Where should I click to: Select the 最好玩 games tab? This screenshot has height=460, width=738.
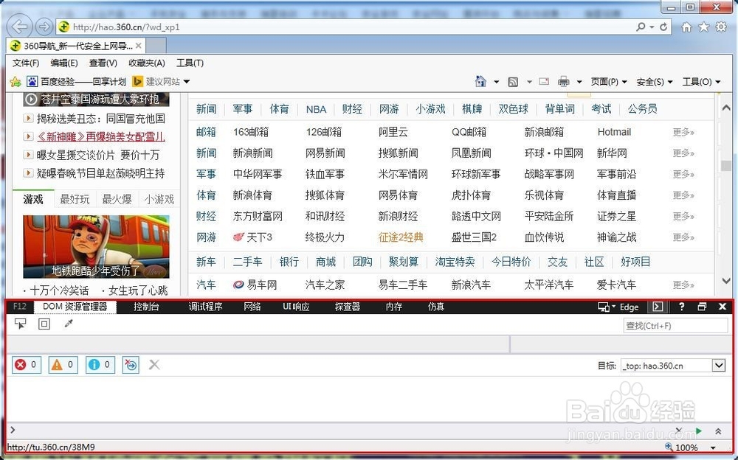click(75, 200)
